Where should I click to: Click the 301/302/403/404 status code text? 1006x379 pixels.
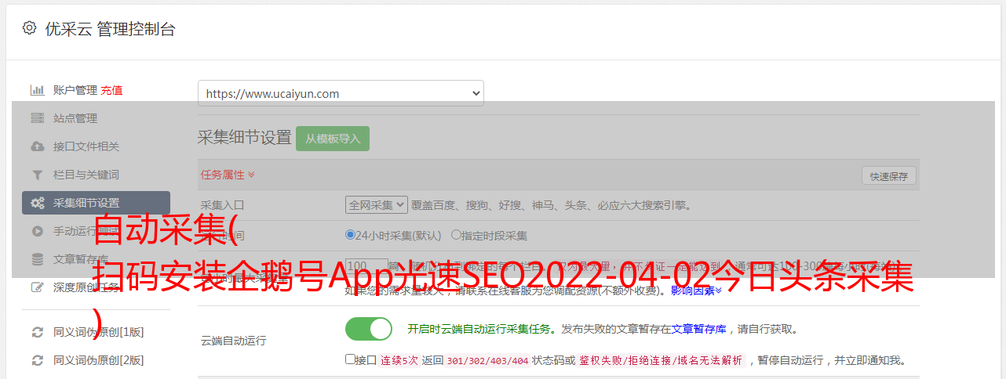487,360
